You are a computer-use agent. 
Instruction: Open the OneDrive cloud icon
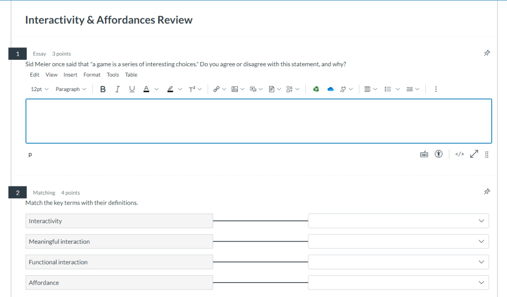(x=331, y=89)
